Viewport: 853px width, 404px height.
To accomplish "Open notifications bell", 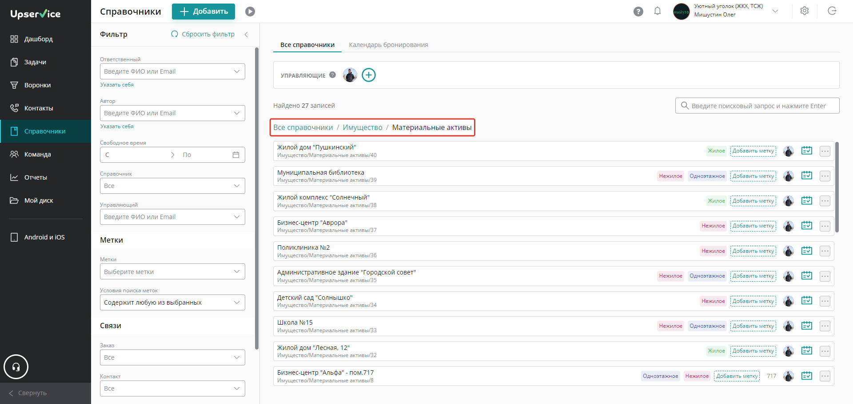I will [x=658, y=11].
